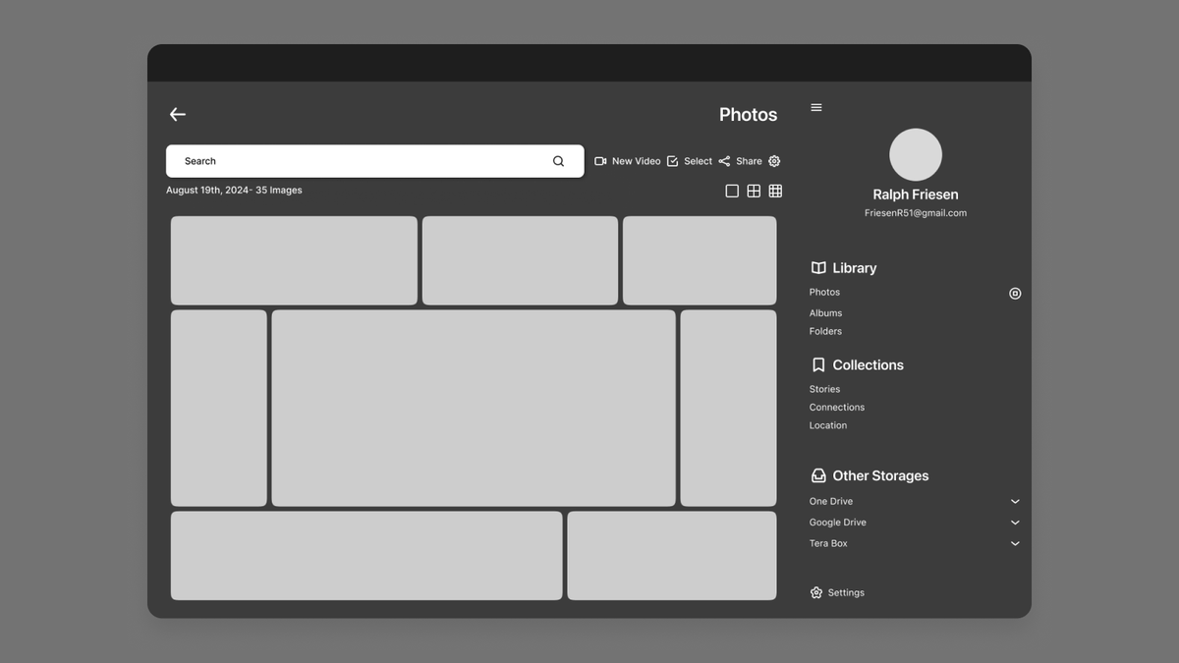Click Ralph Friesen's profile avatar
The image size is (1179, 663).
click(916, 154)
